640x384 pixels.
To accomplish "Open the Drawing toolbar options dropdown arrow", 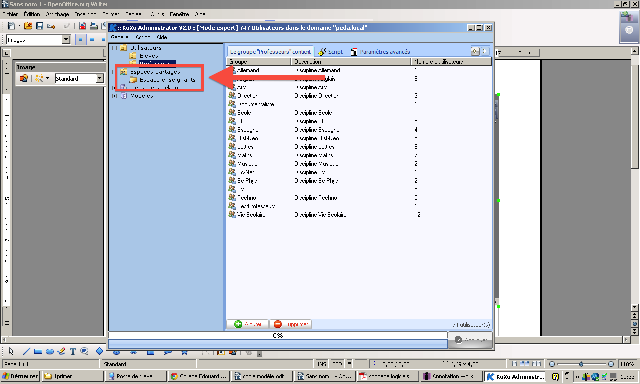I will [259, 354].
